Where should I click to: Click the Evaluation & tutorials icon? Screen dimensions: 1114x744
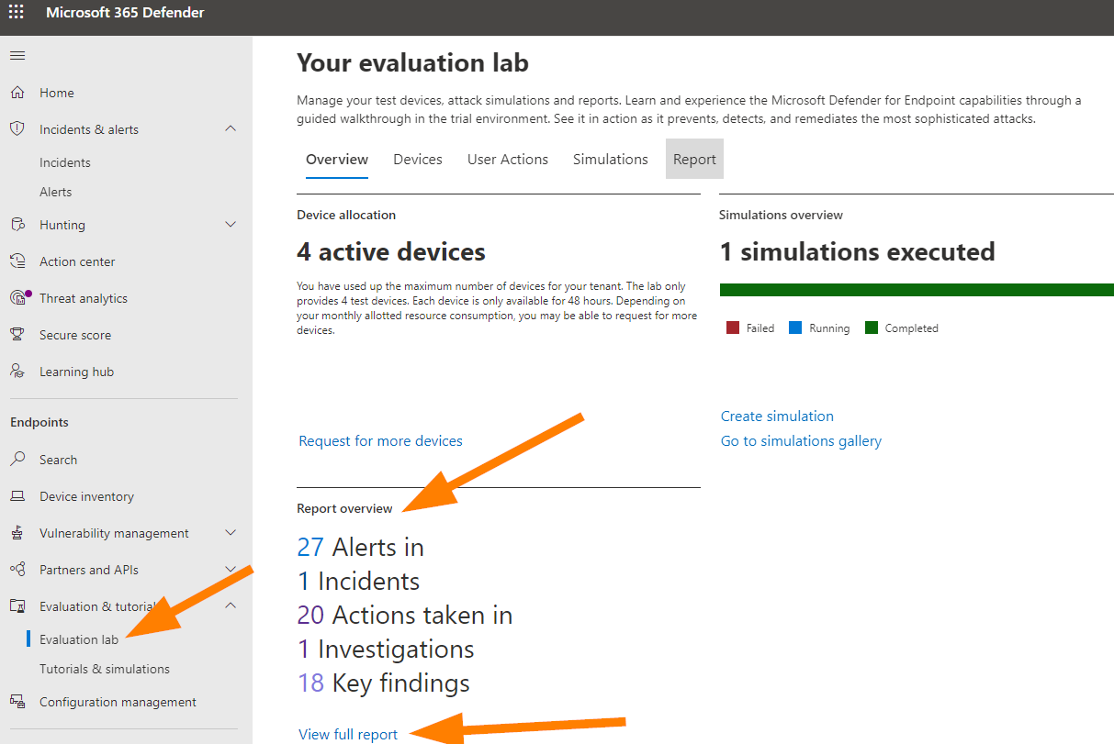click(x=17, y=606)
